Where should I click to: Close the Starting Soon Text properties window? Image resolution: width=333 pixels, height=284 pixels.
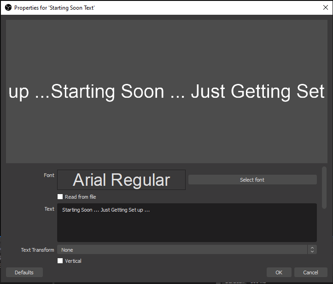click(x=325, y=8)
